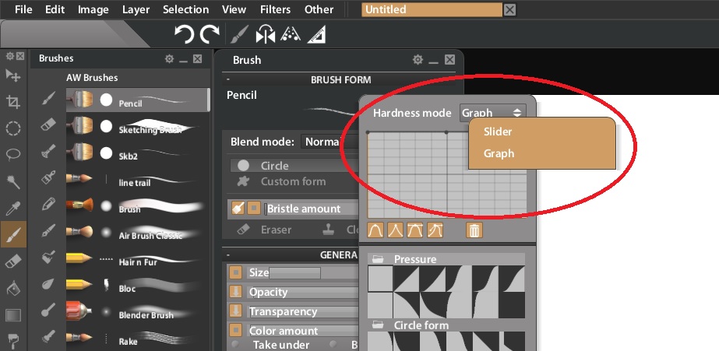
Task: Expand the Circle form presets folder
Action: tap(378, 325)
